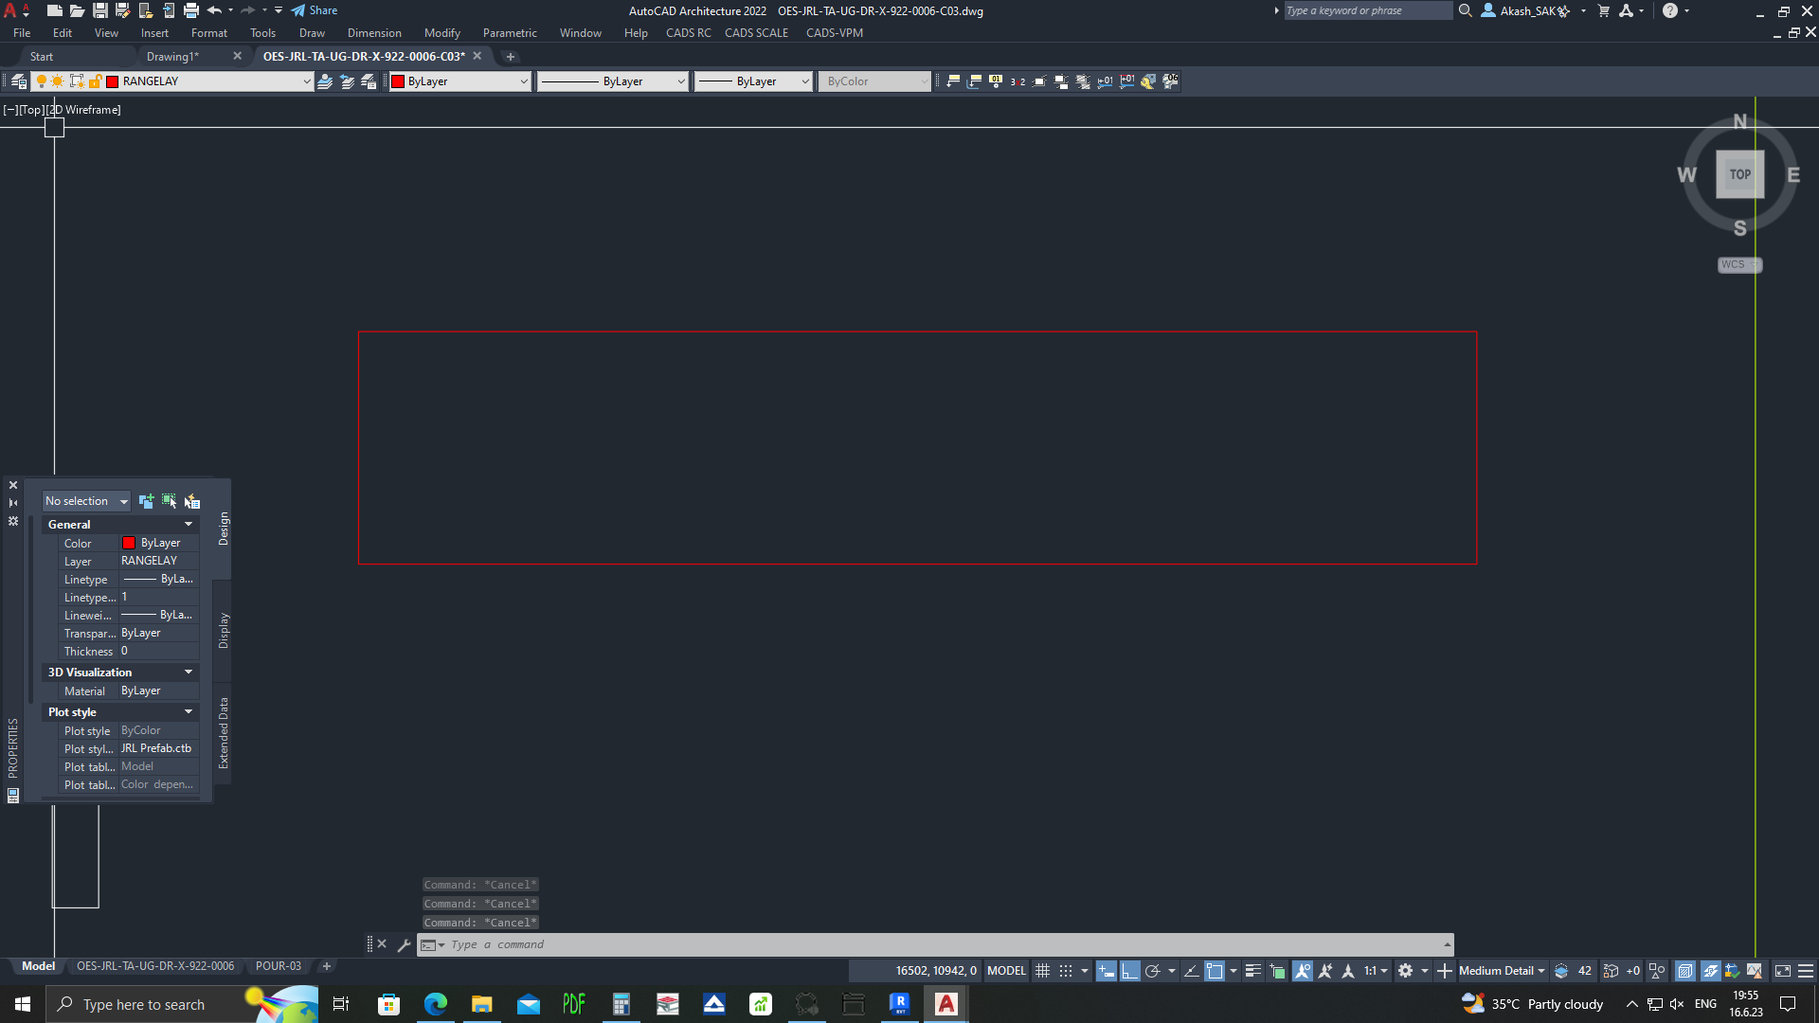Open the status bar Customization gear icon
Image resolution: width=1819 pixels, height=1023 pixels.
tap(1804, 971)
